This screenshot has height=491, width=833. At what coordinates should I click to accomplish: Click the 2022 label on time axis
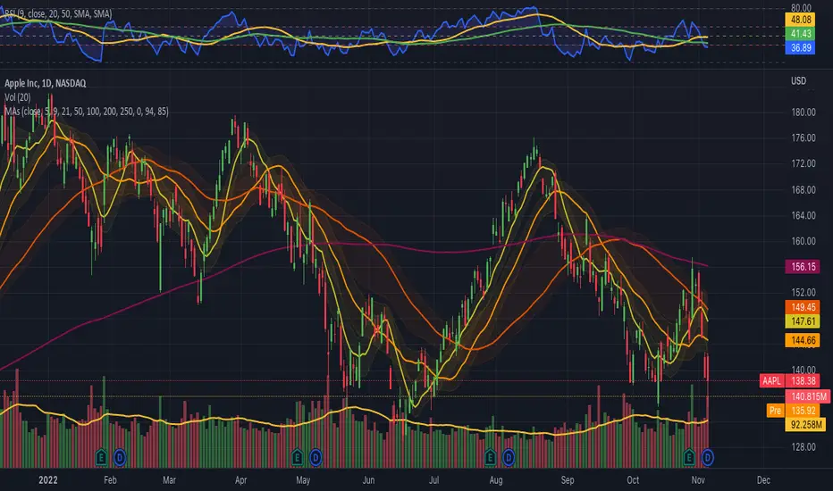point(47,480)
